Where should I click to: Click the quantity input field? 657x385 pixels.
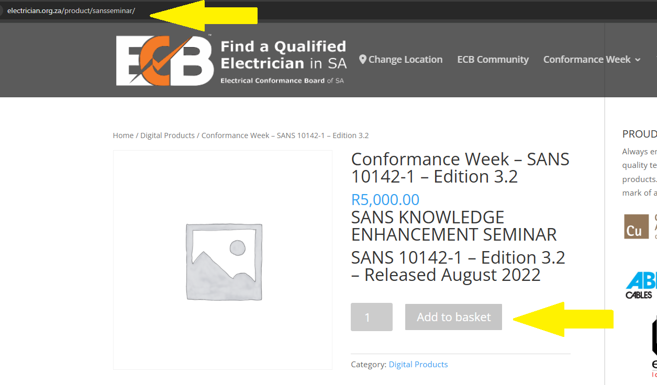(371, 317)
